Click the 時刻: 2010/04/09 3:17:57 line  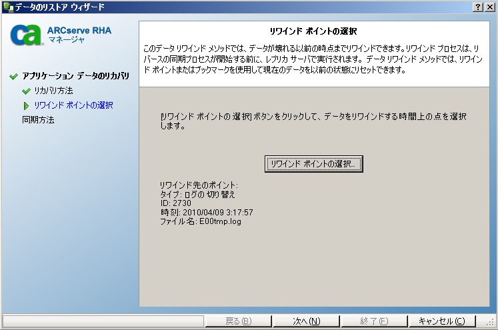coord(207,212)
